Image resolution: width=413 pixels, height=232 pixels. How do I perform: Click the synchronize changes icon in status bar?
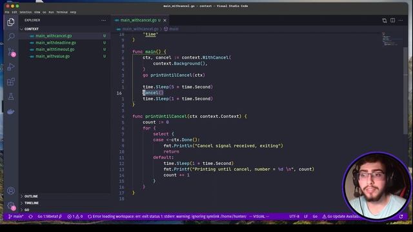click(x=30, y=217)
